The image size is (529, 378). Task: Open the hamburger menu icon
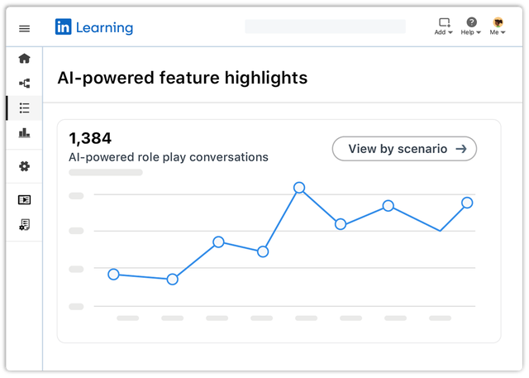point(24,29)
